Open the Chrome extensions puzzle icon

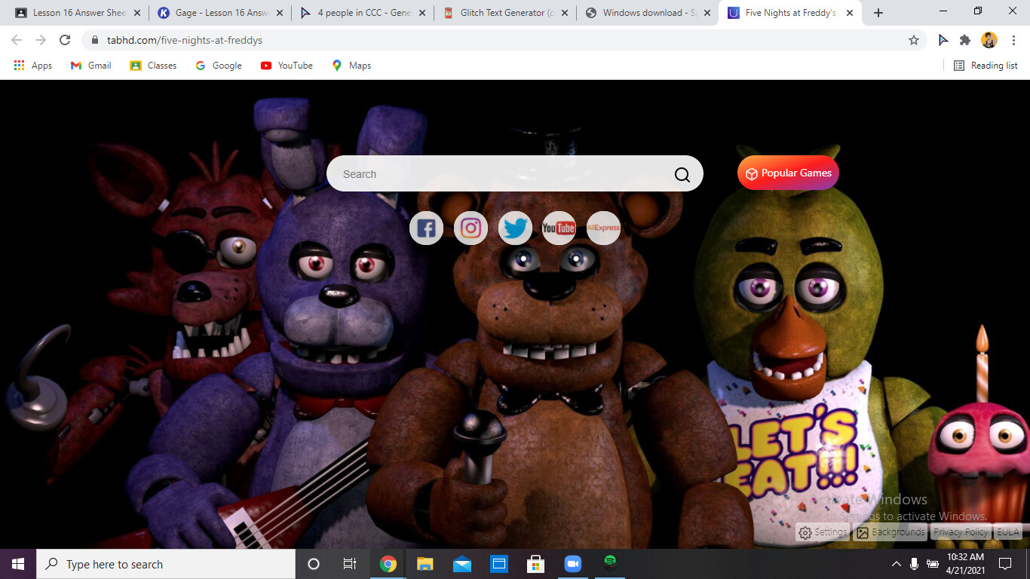tap(964, 40)
